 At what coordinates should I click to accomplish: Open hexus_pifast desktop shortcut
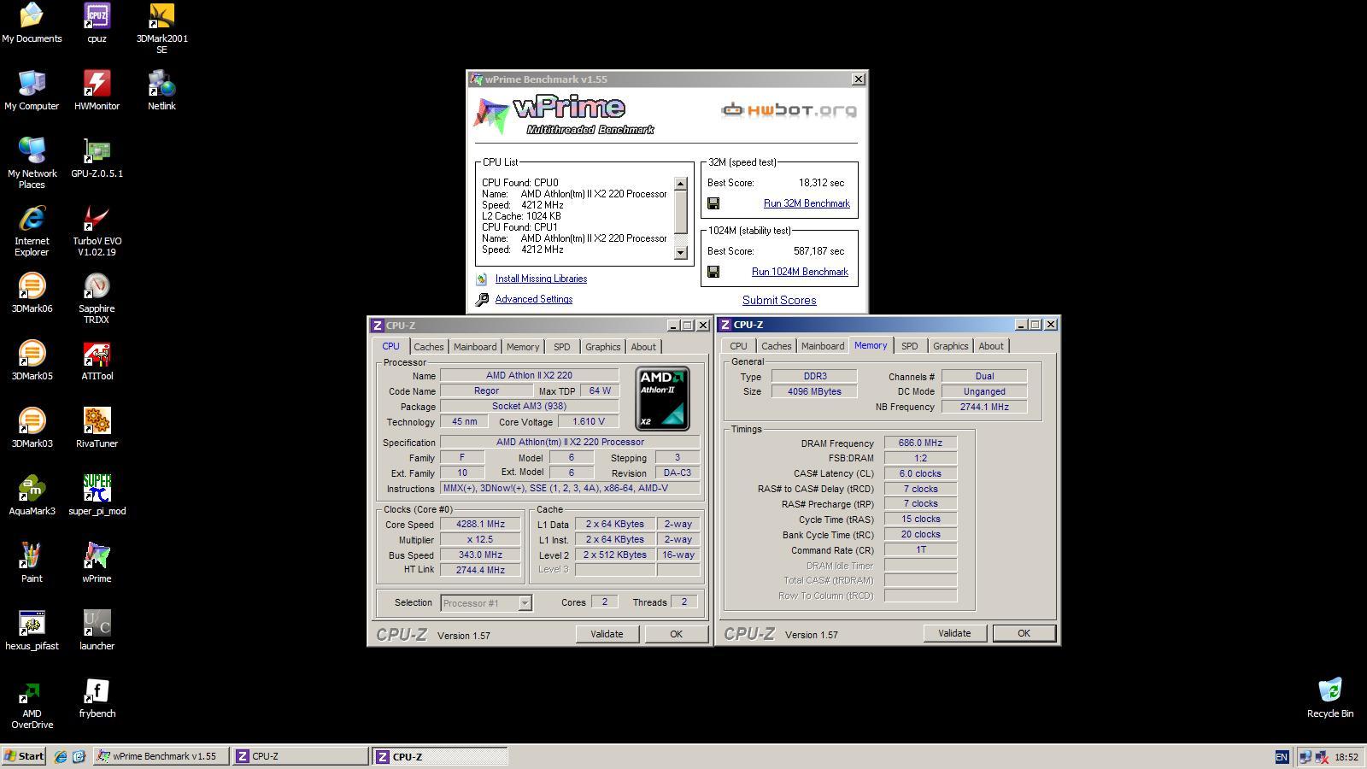coord(32,631)
